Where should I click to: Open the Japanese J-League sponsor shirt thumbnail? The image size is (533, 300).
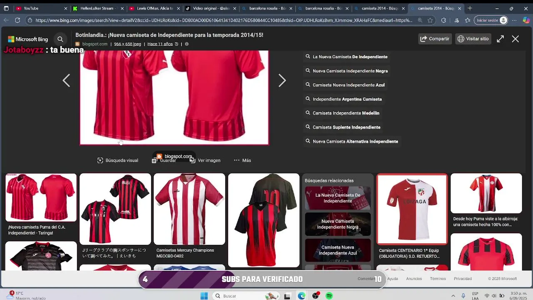click(x=115, y=209)
